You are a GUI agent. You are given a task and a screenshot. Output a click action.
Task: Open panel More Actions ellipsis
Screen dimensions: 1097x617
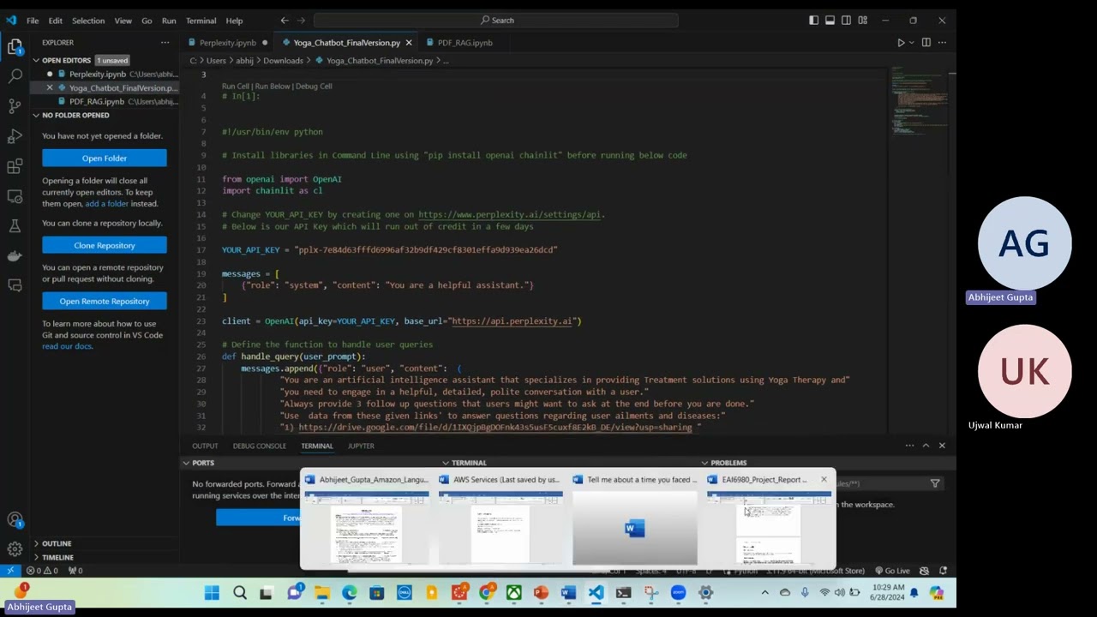coord(909,446)
